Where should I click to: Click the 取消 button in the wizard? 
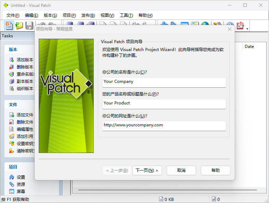pos(181,170)
